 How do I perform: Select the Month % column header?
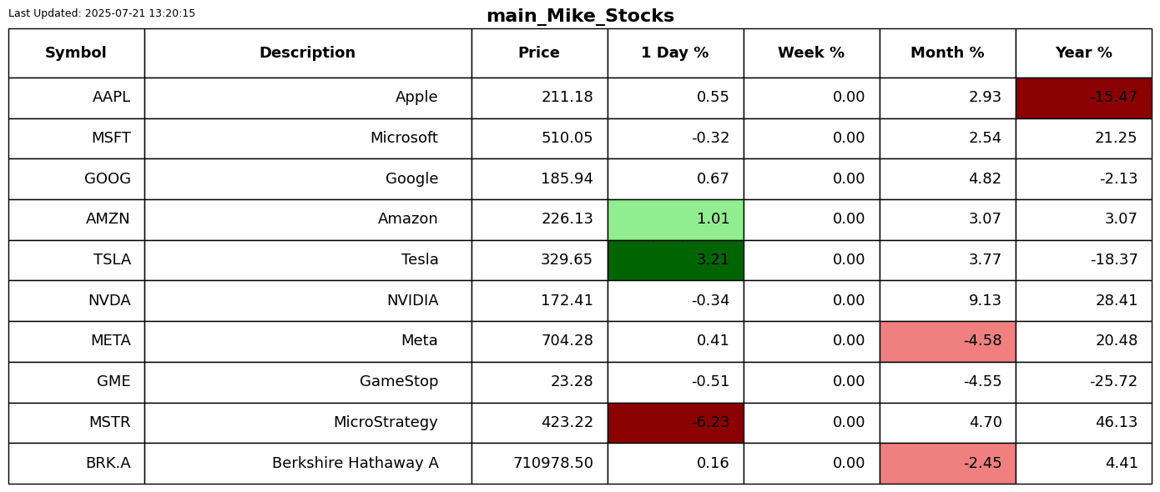[x=947, y=53]
